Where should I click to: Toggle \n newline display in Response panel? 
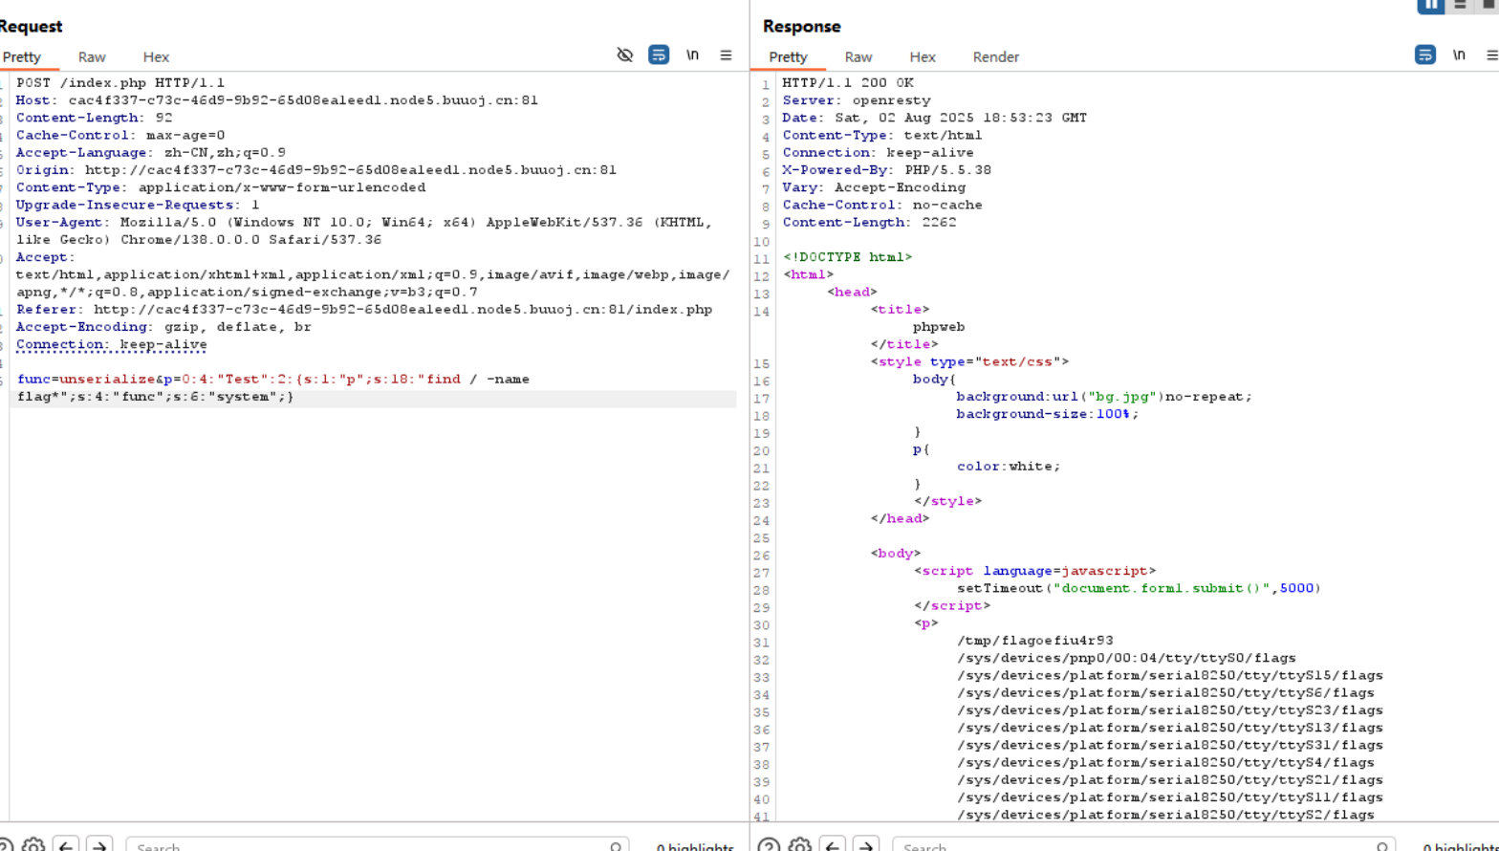click(x=1459, y=55)
